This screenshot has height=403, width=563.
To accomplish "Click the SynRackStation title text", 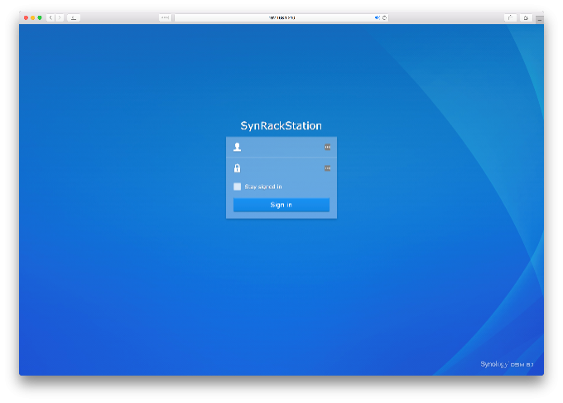I will [x=281, y=126].
